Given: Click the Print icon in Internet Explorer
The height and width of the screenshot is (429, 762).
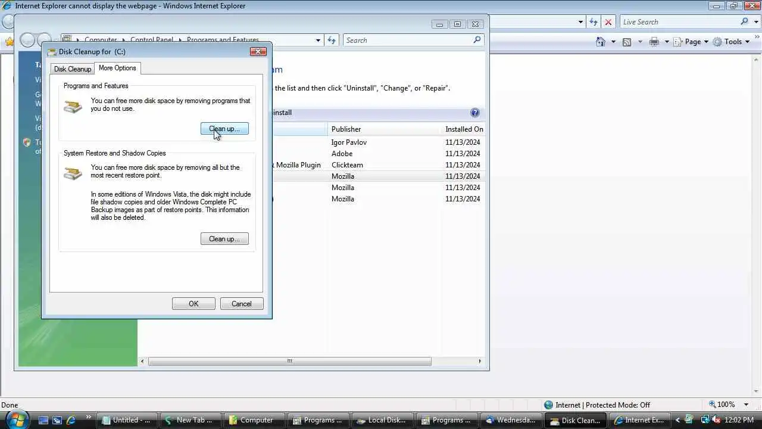Looking at the screenshot, I should click(x=654, y=42).
